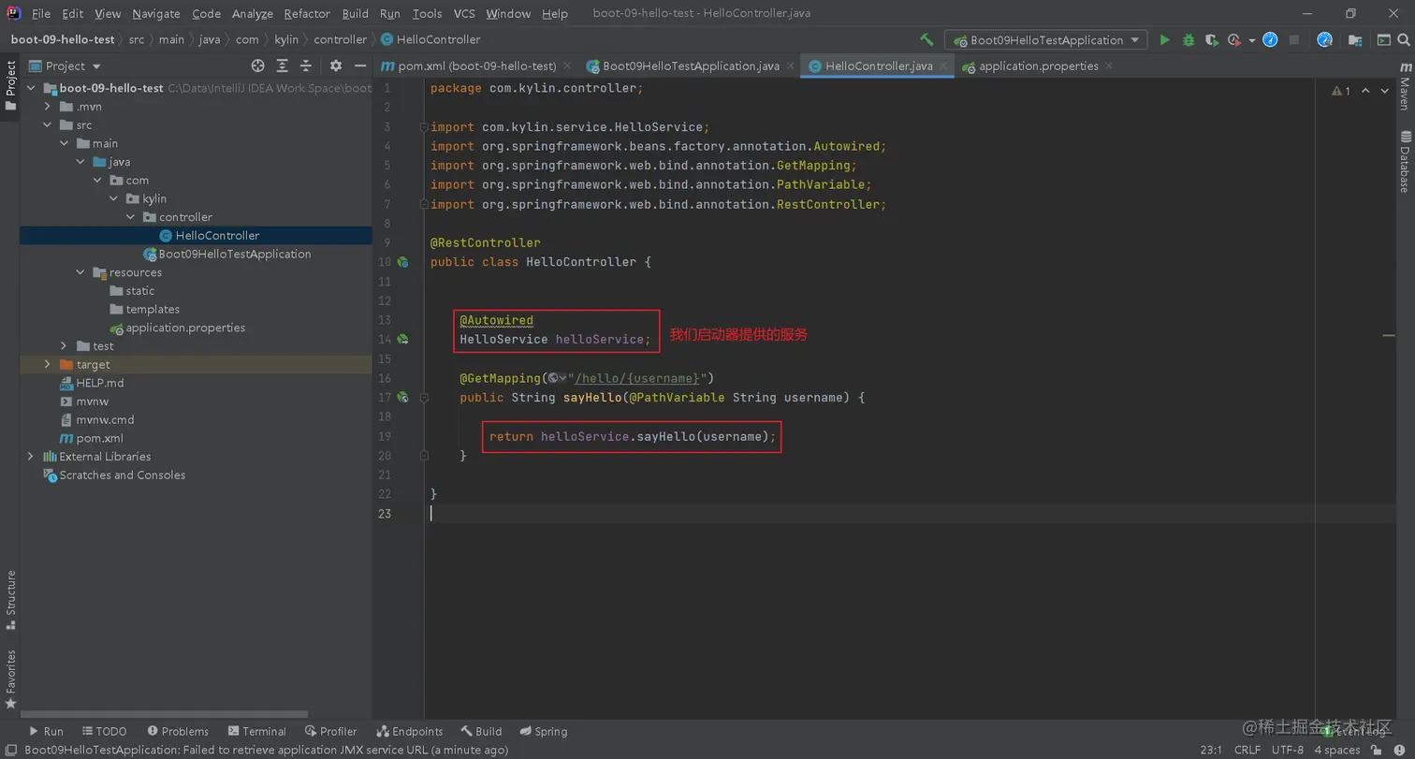Close the HelloController.java tab
The width and height of the screenshot is (1415, 759).
coord(943,66)
